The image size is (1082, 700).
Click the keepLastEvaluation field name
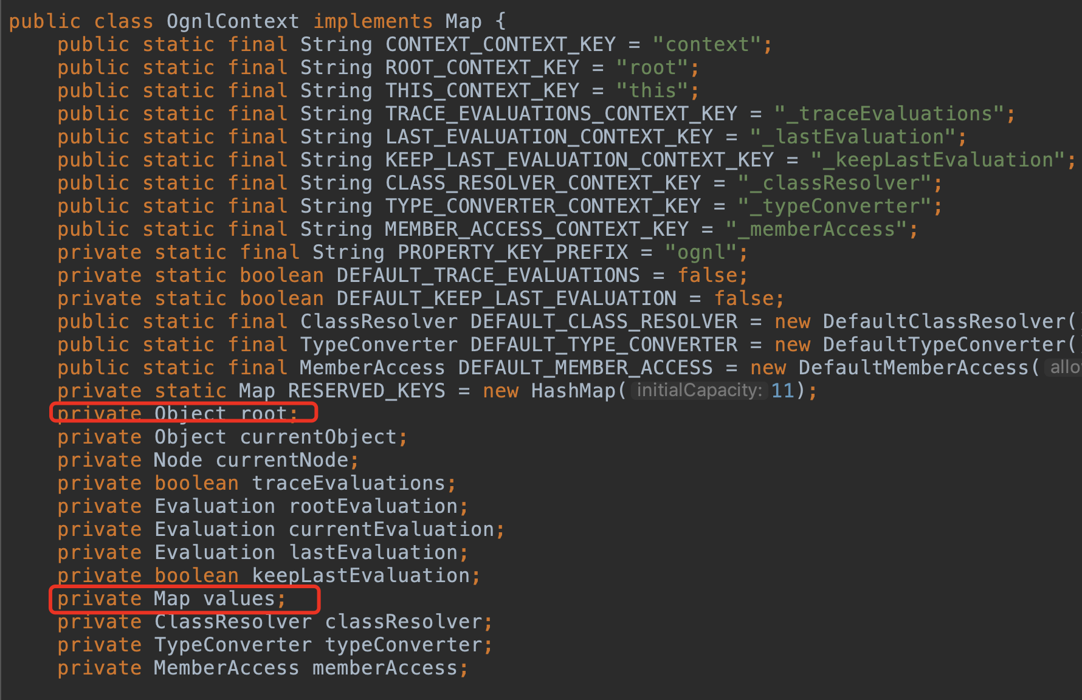[360, 575]
